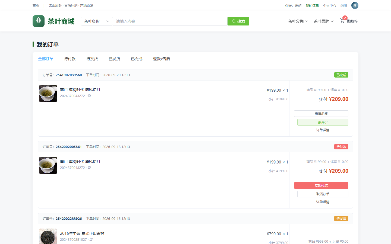Open 蒲门 tea thumbnail in completed order
The height and width of the screenshot is (244, 391).
click(x=48, y=94)
